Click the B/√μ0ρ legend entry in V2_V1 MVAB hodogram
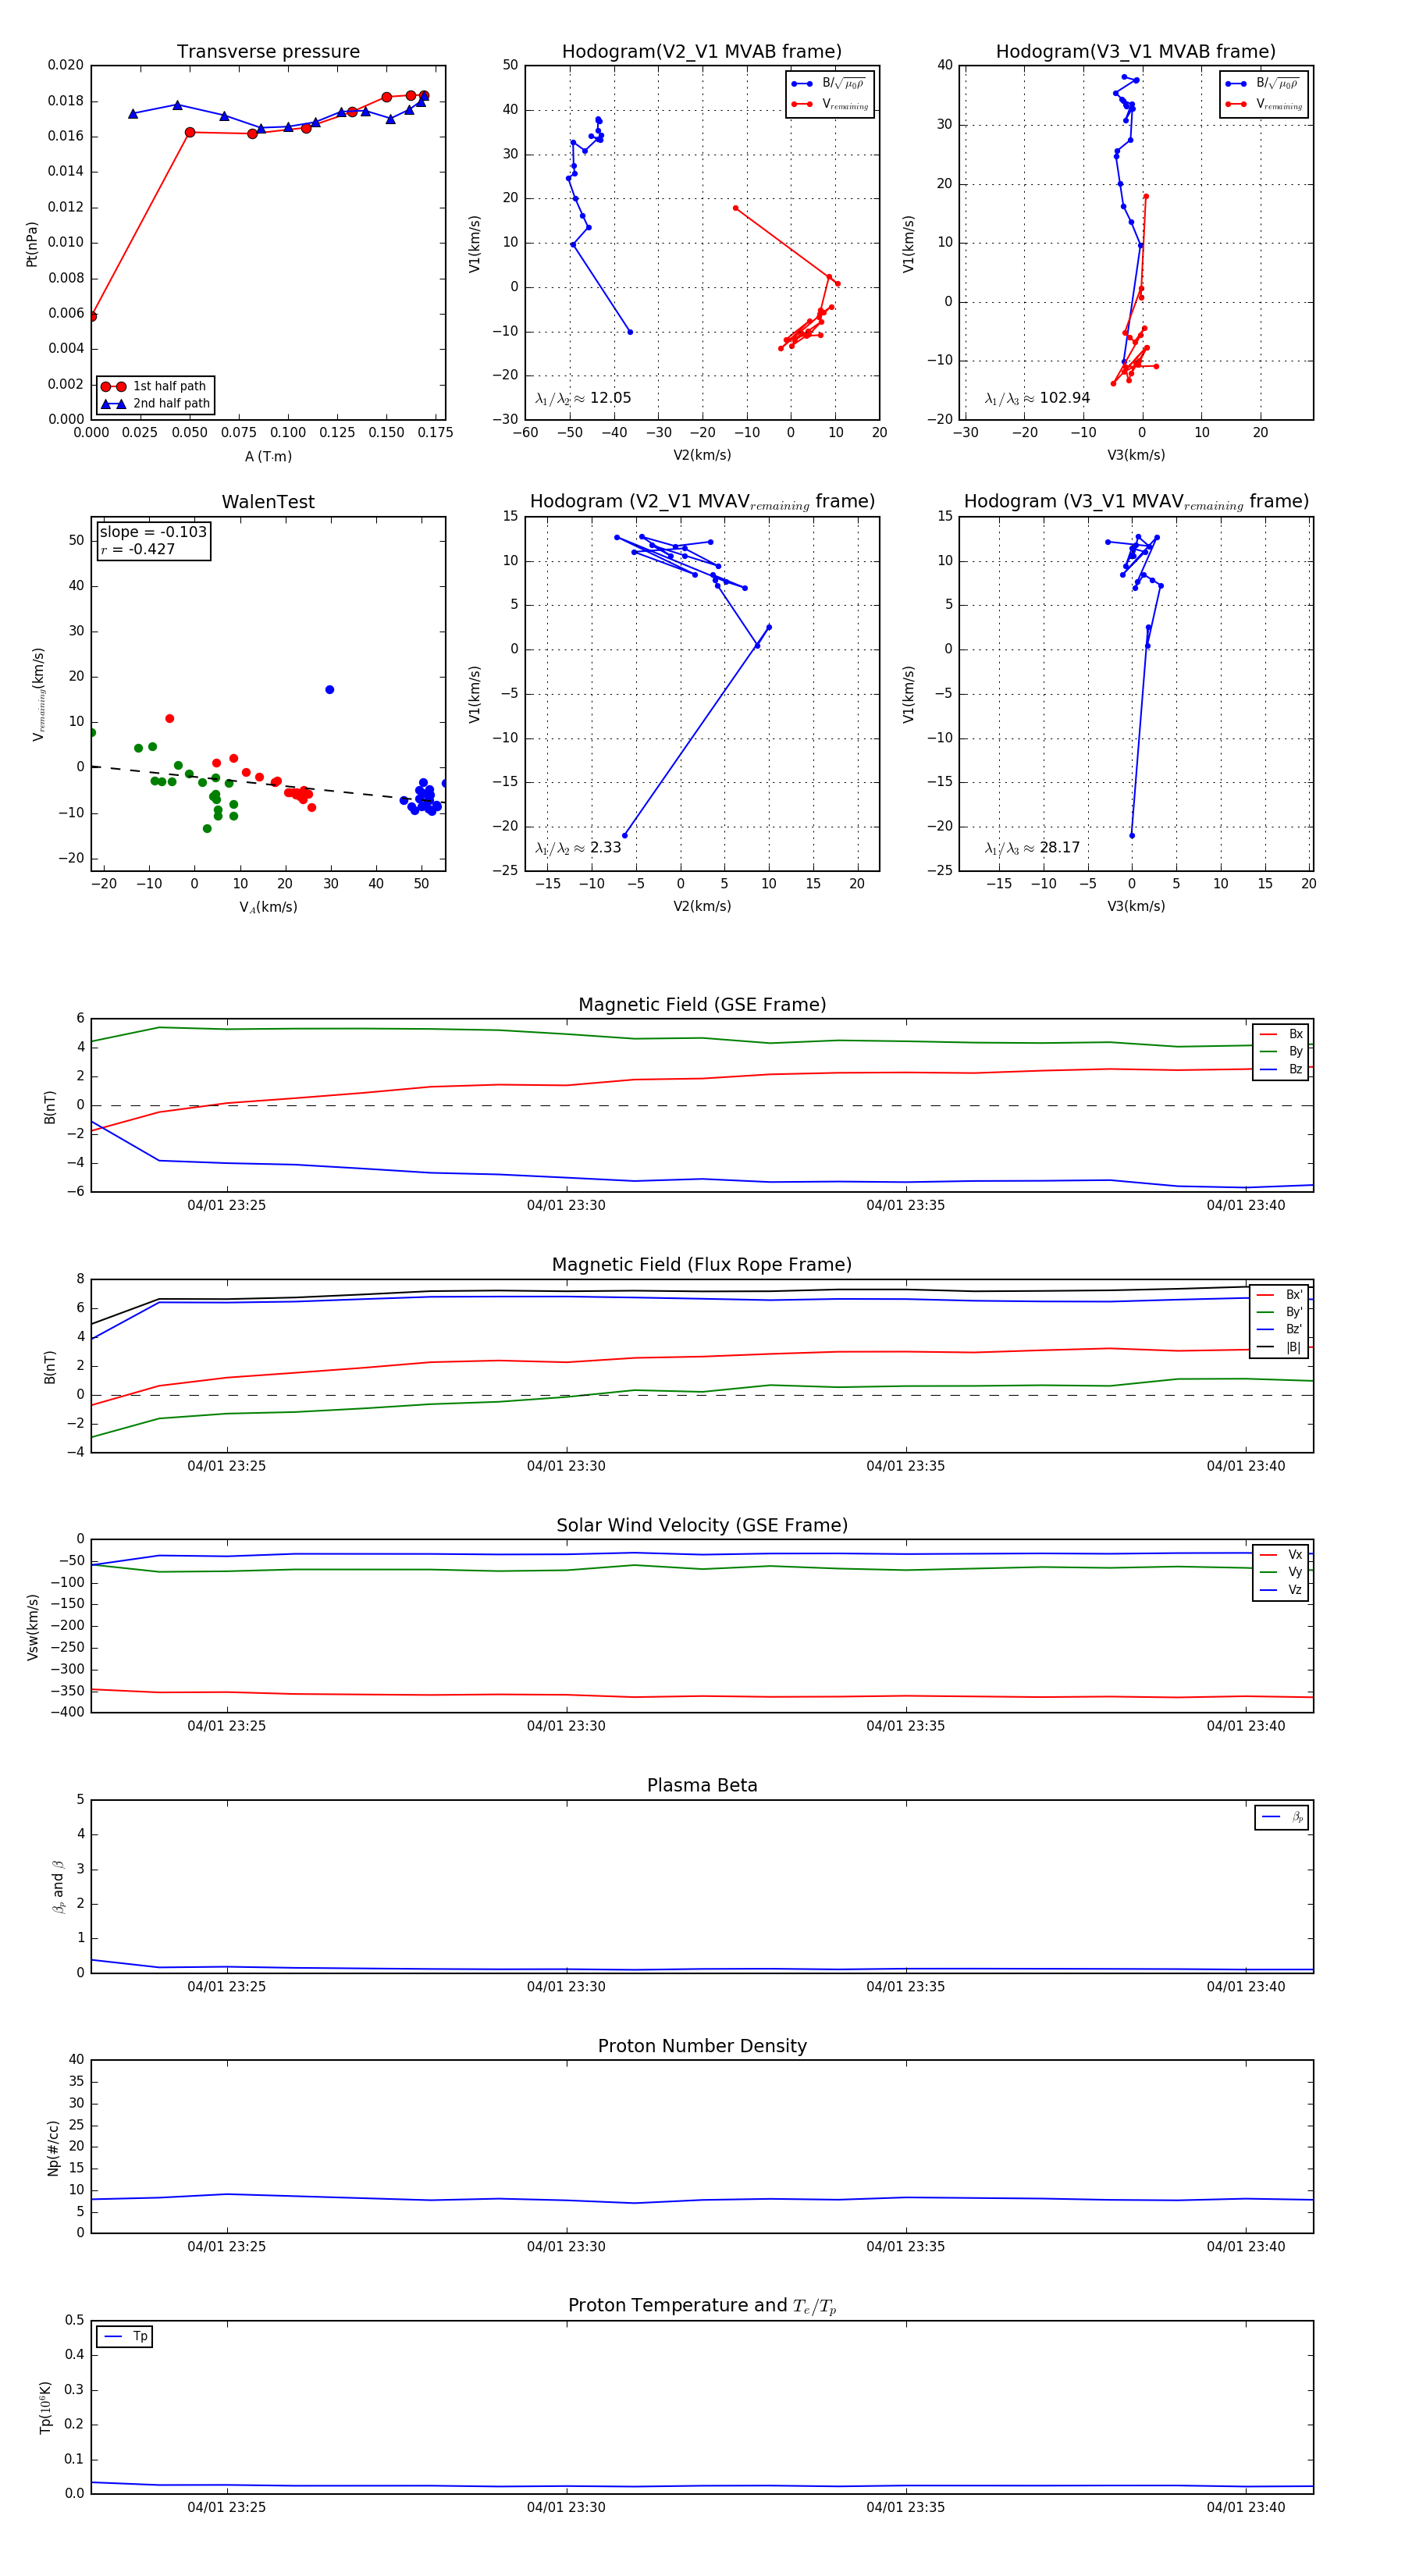1405x2576 pixels. (x=829, y=84)
